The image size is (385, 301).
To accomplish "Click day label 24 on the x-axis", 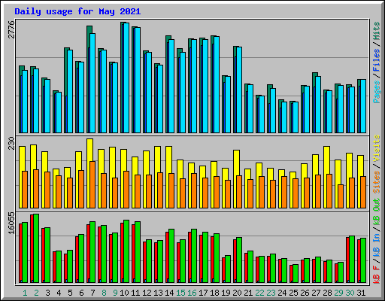I will 282,293.
